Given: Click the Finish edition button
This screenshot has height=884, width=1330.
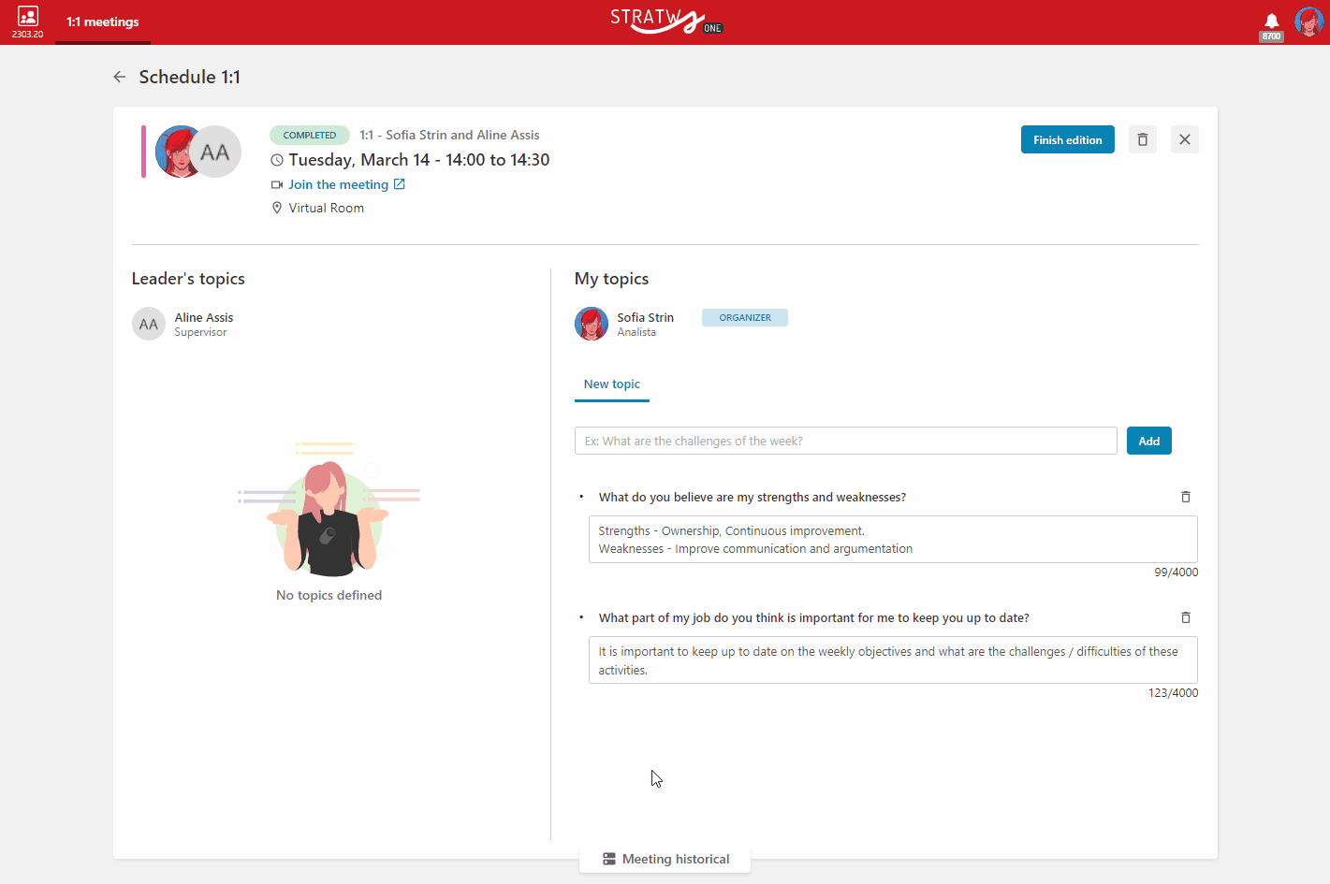Looking at the screenshot, I should (x=1068, y=139).
